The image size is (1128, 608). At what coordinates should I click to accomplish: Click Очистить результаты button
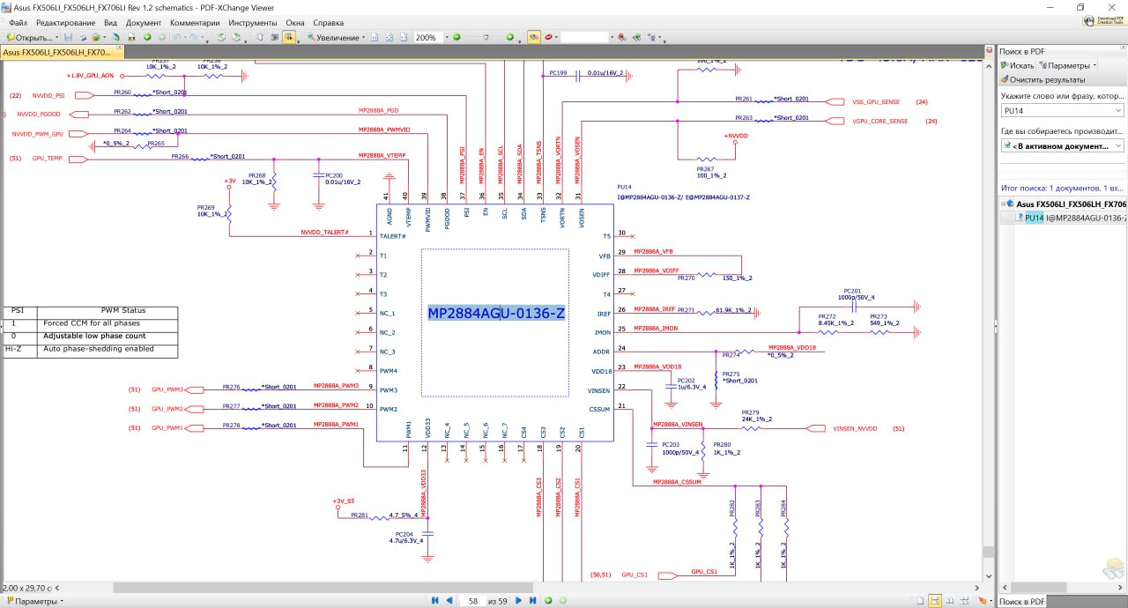point(1043,79)
